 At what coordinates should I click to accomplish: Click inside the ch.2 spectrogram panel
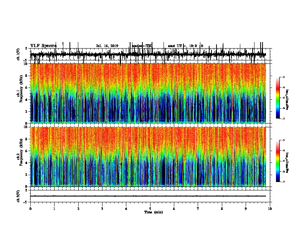pyautogui.click(x=148, y=157)
